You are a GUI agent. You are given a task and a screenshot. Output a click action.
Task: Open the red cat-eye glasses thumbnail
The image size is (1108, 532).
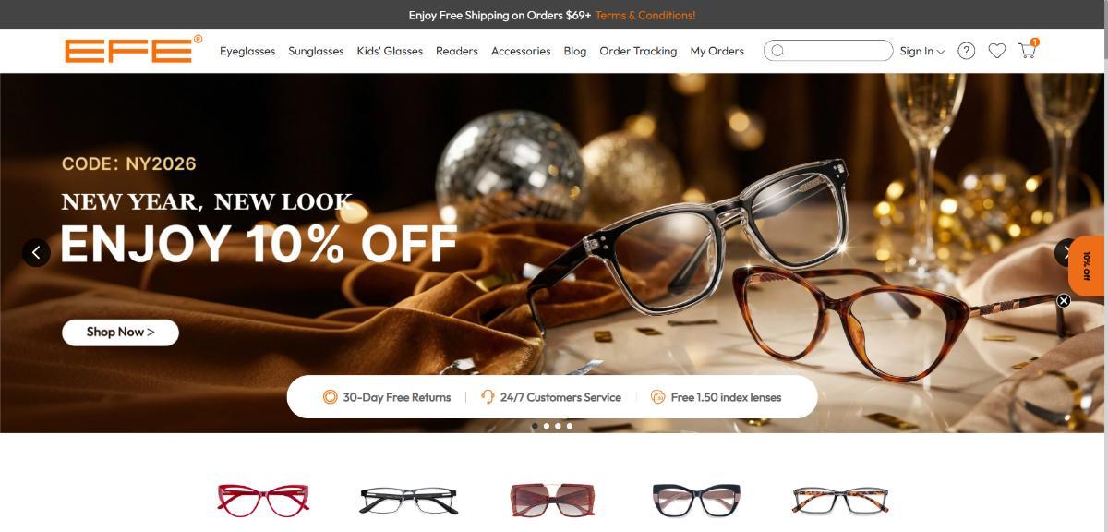click(264, 500)
